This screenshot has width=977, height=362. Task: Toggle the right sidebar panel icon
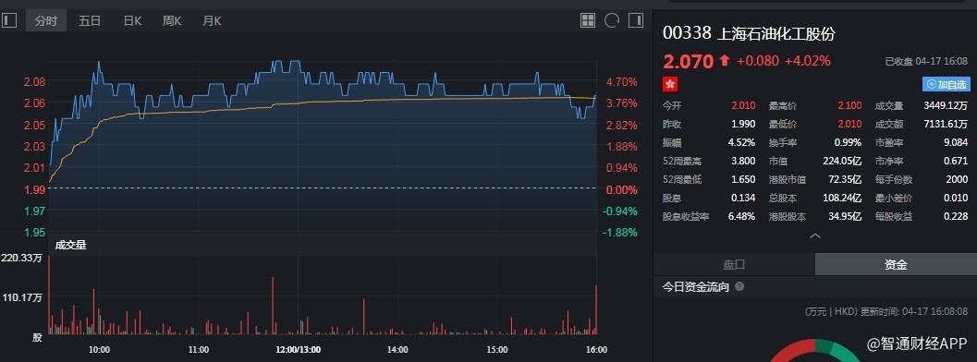tap(636, 20)
